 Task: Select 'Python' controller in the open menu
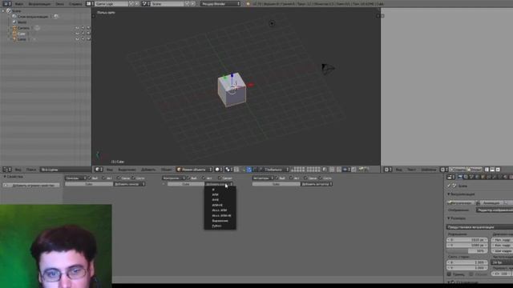(216, 226)
